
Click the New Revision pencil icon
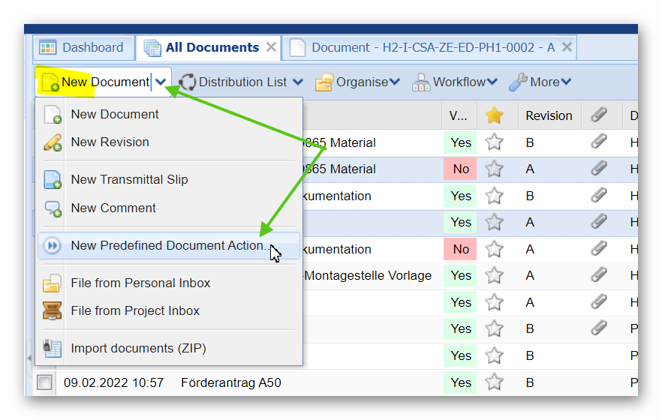(x=53, y=142)
